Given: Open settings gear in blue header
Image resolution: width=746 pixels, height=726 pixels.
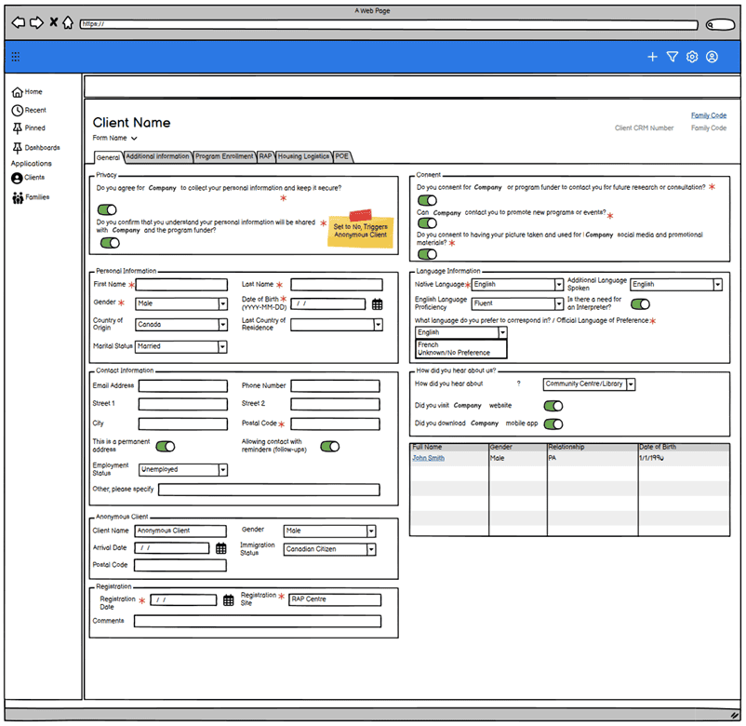Looking at the screenshot, I should tap(692, 57).
